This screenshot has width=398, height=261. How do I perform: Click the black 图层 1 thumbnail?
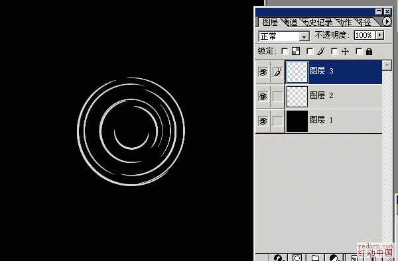(297, 121)
